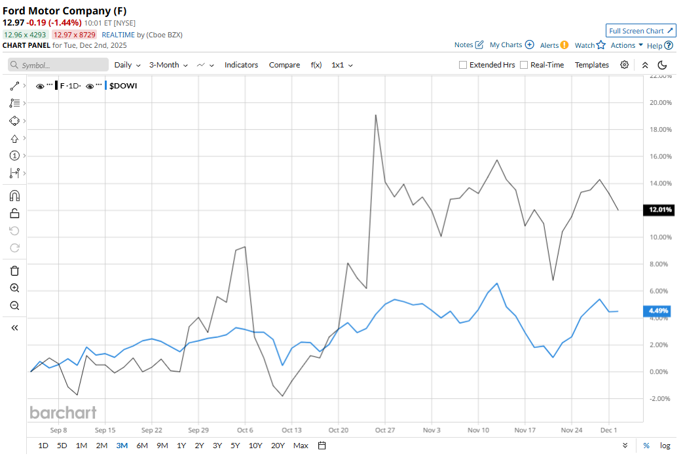Select the 6M time range
The image size is (683, 458).
click(x=142, y=446)
